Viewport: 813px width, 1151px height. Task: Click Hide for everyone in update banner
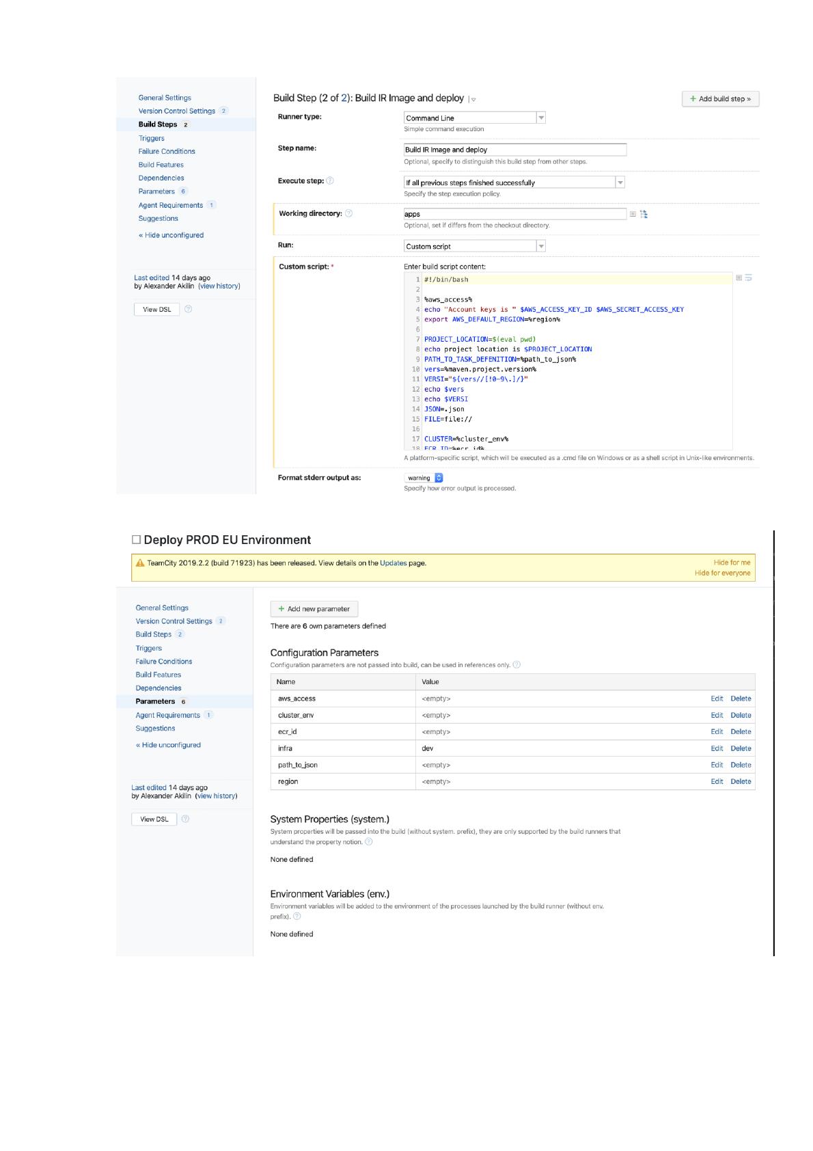tap(722, 573)
